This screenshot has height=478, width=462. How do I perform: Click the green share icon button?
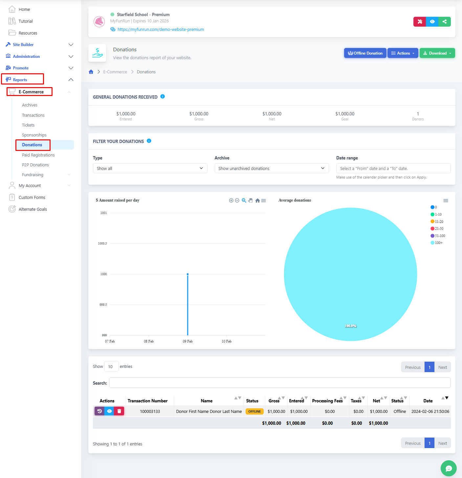445,22
